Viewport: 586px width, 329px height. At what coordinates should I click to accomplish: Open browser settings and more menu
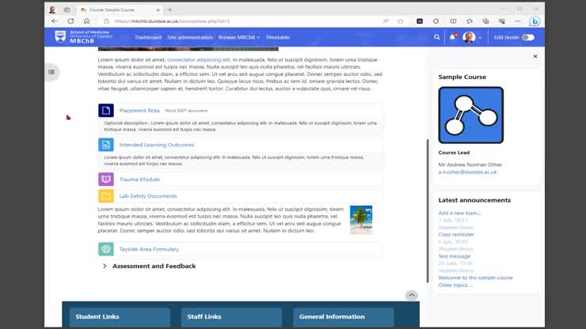[518, 21]
